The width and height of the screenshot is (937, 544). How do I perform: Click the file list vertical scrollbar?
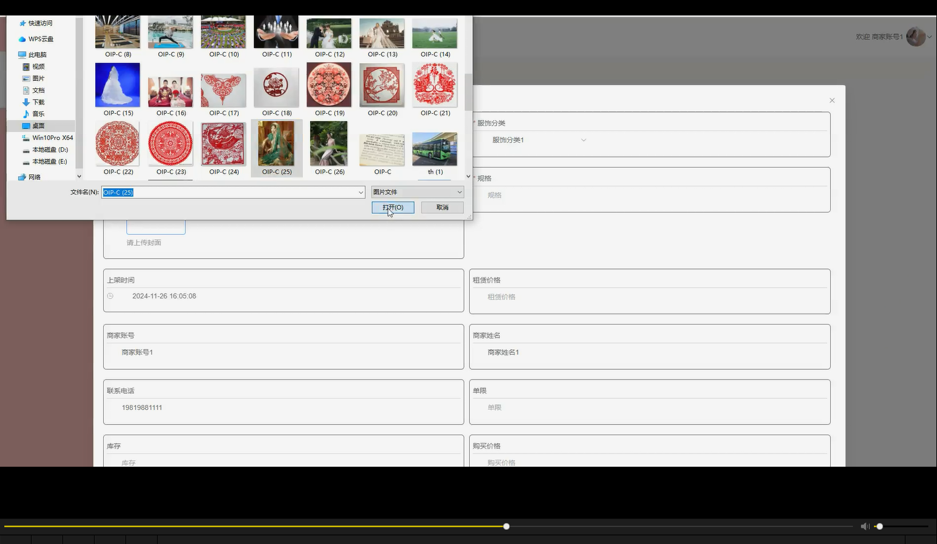pos(468,93)
